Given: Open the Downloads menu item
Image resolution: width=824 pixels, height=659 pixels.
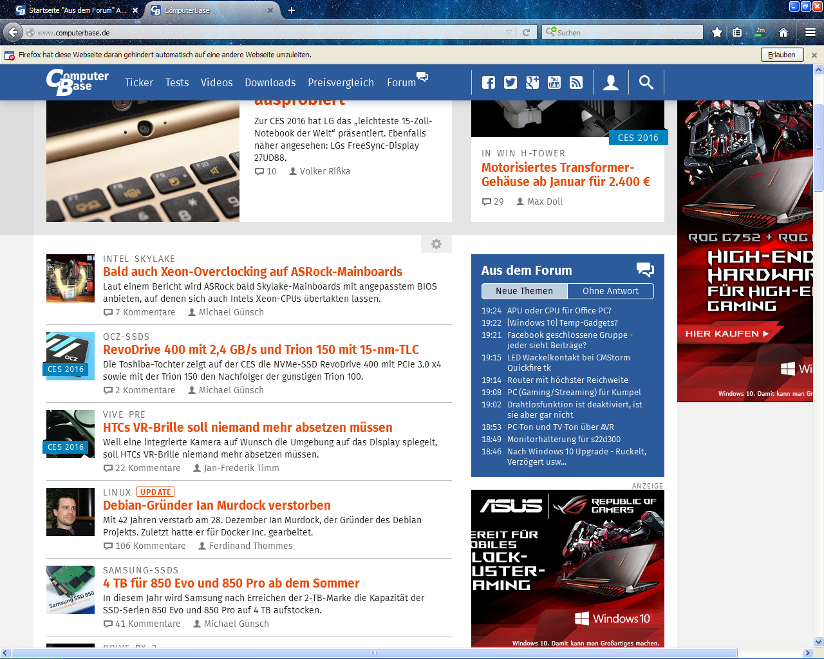Looking at the screenshot, I should click(x=270, y=82).
